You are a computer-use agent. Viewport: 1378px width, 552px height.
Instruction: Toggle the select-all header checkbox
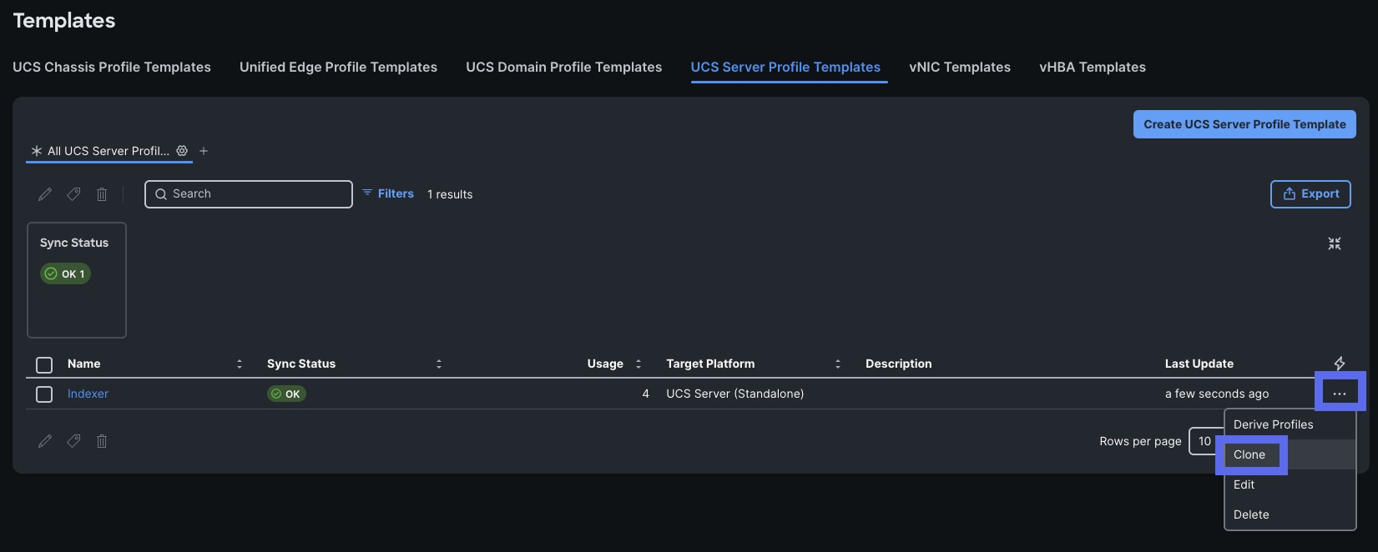pos(44,364)
